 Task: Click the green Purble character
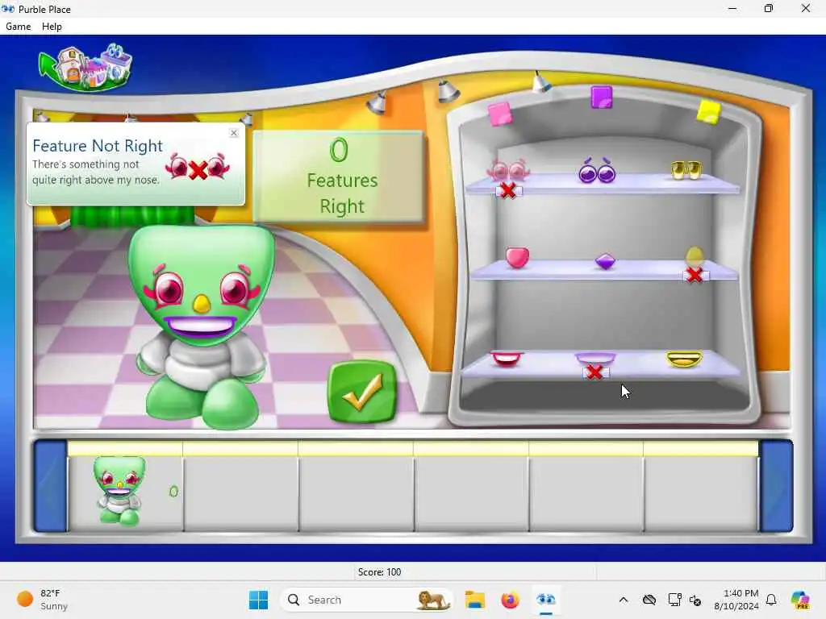202,326
